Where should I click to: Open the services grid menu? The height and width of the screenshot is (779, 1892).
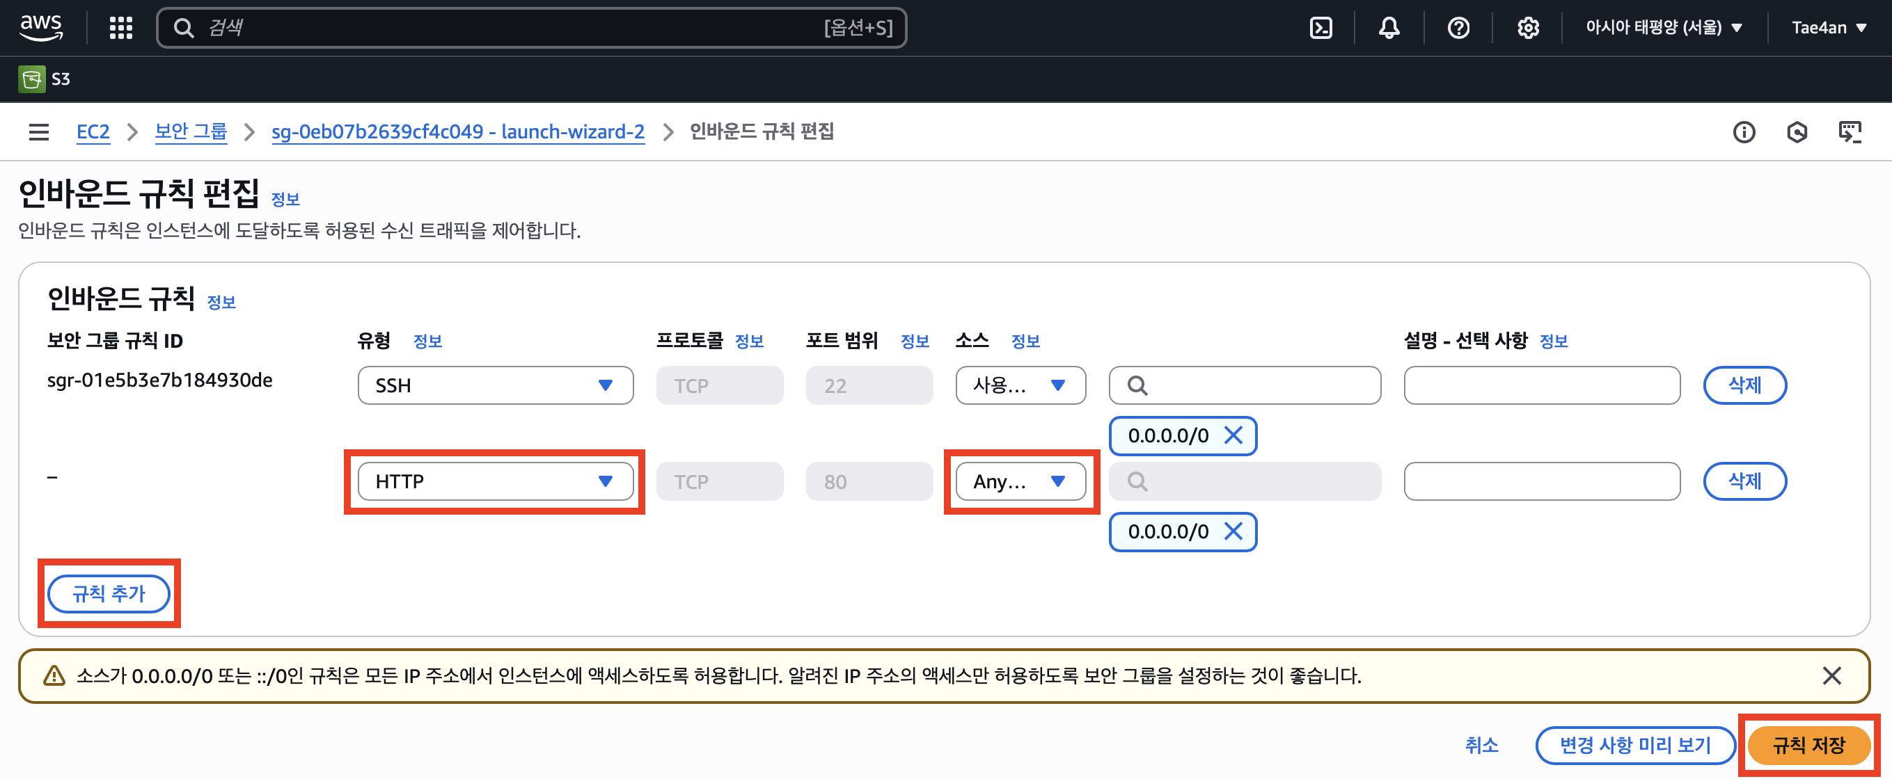point(121,28)
